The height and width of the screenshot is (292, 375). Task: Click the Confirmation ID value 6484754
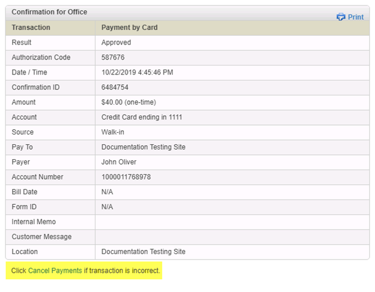(114, 88)
